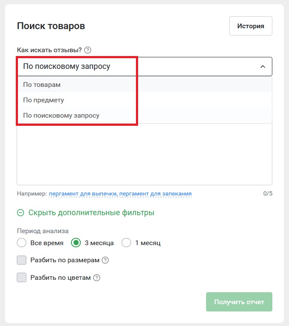The width and height of the screenshot is (289, 326).
Task: Click the 'пергамент для запекания' example link
Action: coord(156,193)
